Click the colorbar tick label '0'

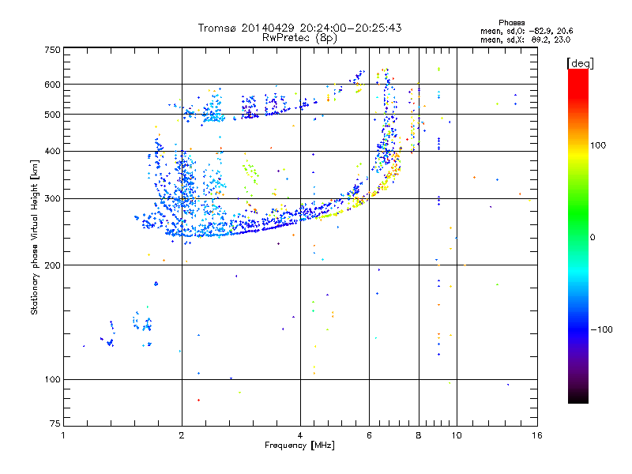[592, 237]
